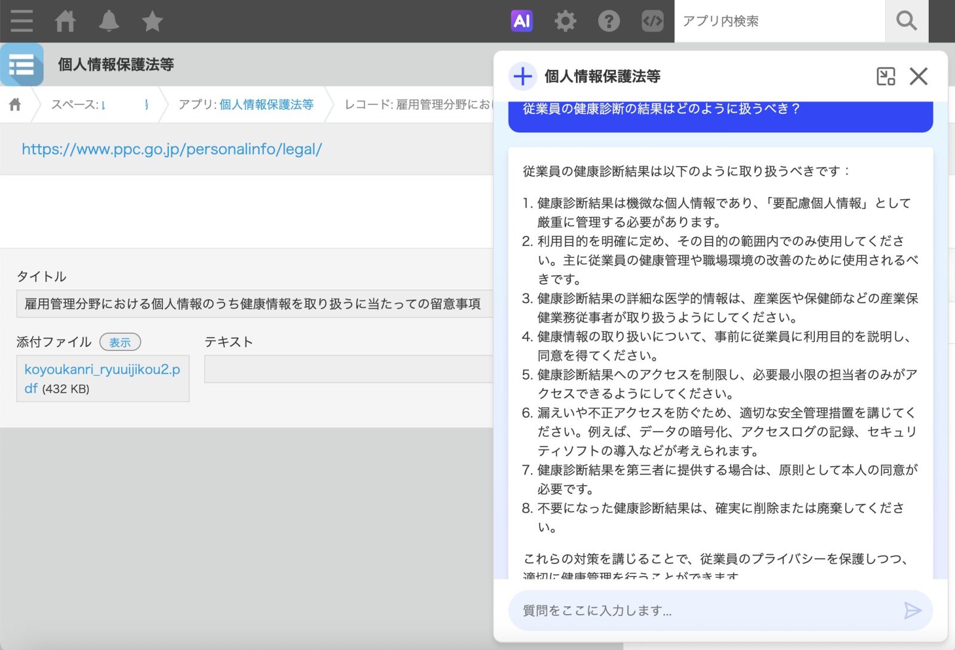955x650 pixels.
Task: Download koyoukanri_ryuuijikou2.pdf attachment
Action: (x=102, y=378)
